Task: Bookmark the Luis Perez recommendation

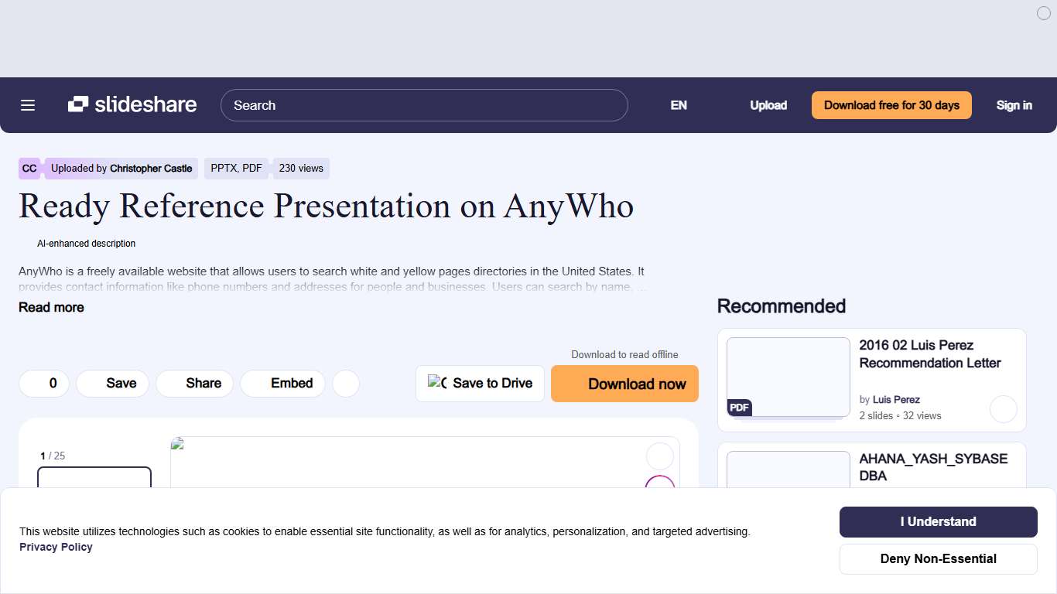Action: (x=1004, y=409)
